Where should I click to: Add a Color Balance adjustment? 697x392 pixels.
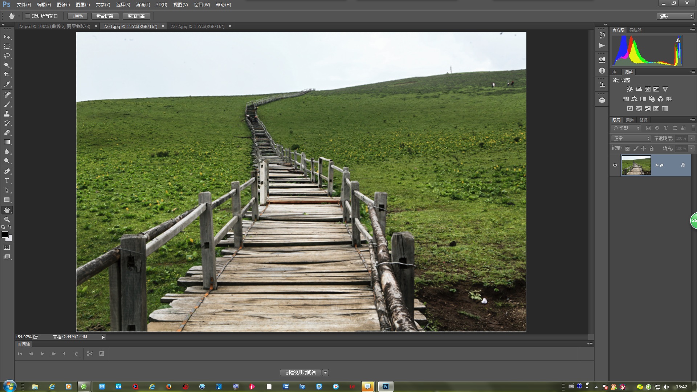tap(634, 99)
